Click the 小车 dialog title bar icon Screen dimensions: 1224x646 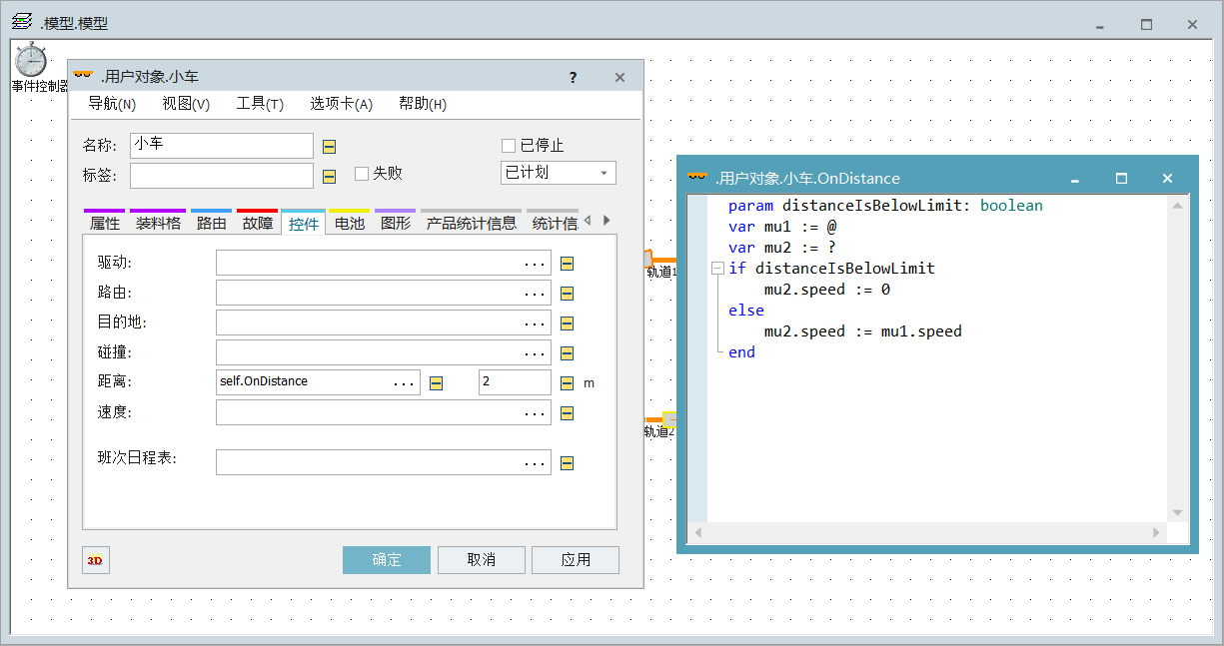[x=83, y=76]
